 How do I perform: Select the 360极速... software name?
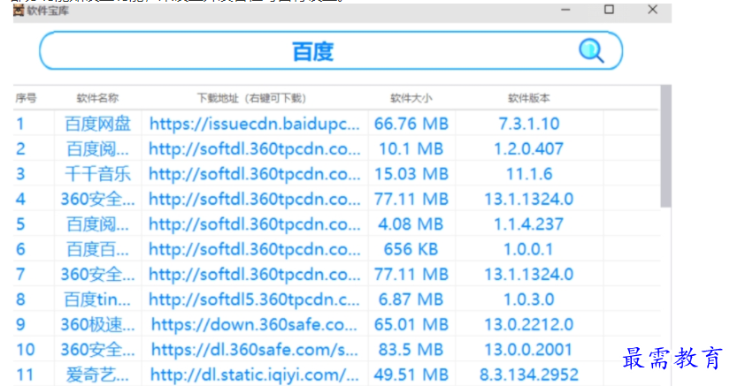point(97,325)
